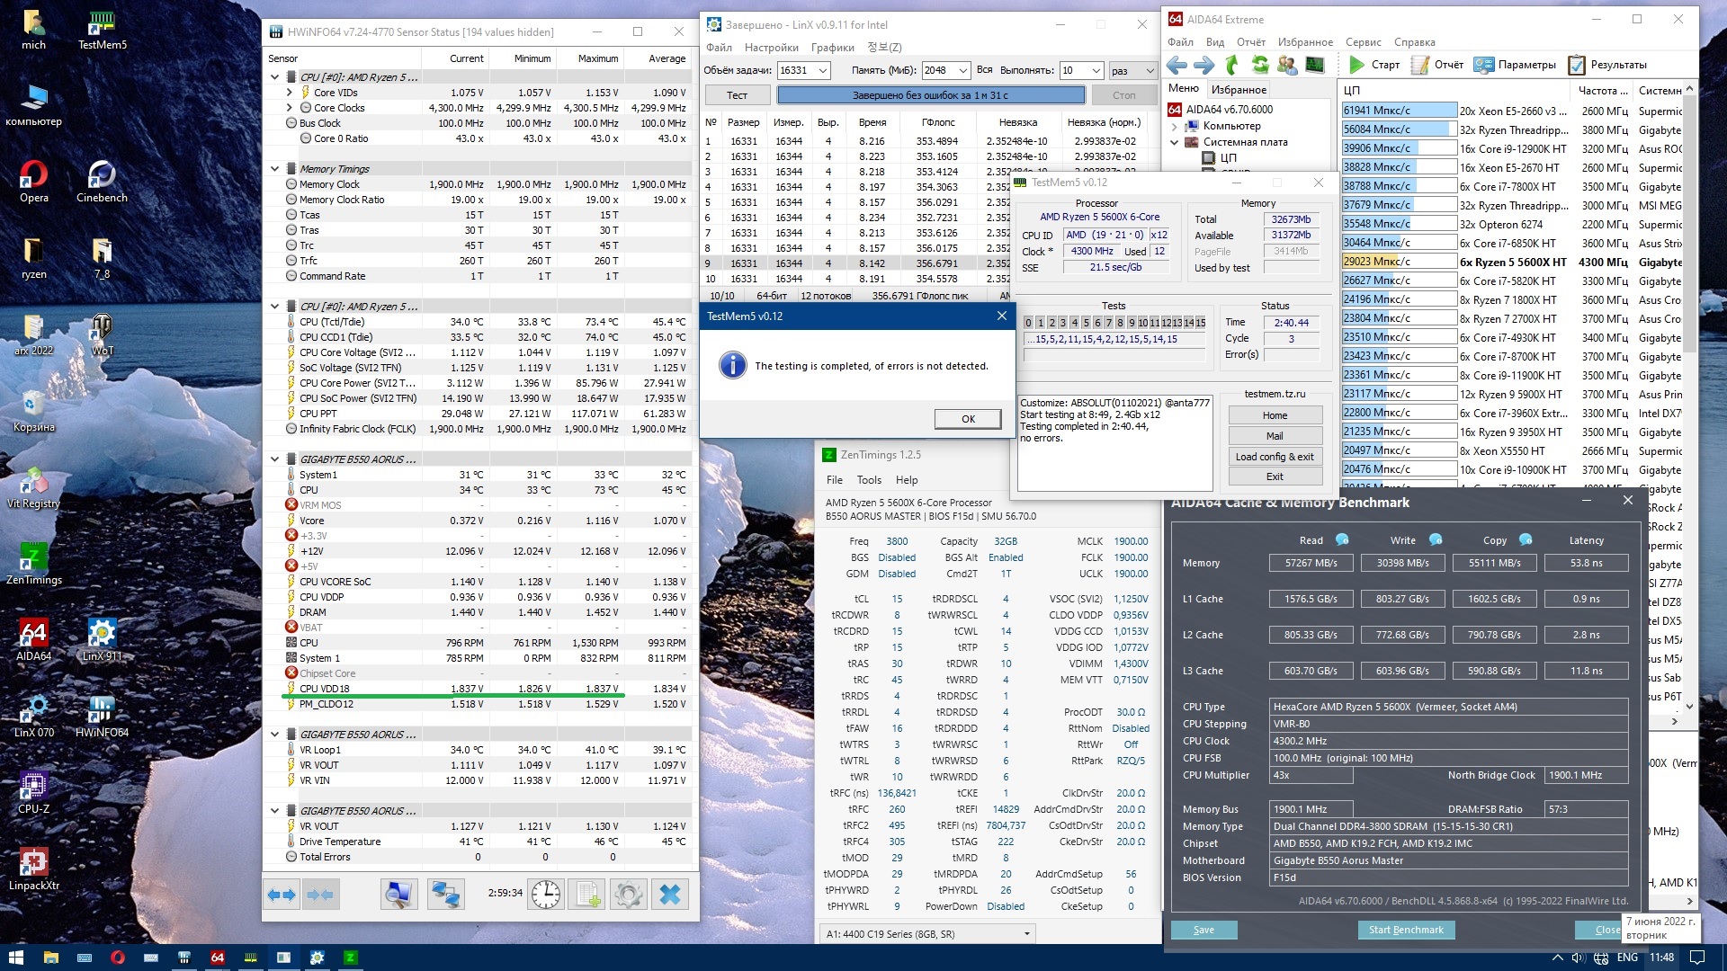Click the AIDA64 users manager icon
The image size is (1727, 971).
[x=1287, y=65]
